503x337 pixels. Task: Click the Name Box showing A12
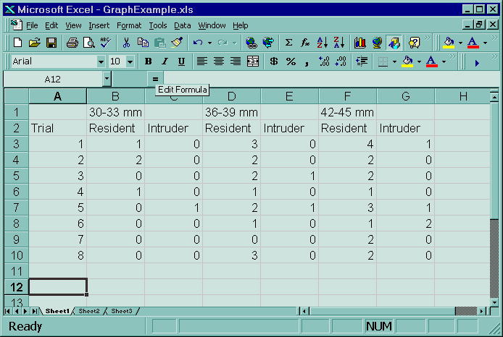pos(53,79)
